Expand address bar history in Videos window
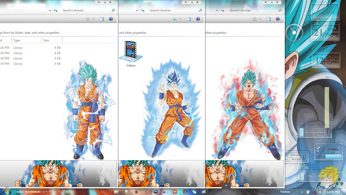This screenshot has height=195, width=346. (x=137, y=10)
